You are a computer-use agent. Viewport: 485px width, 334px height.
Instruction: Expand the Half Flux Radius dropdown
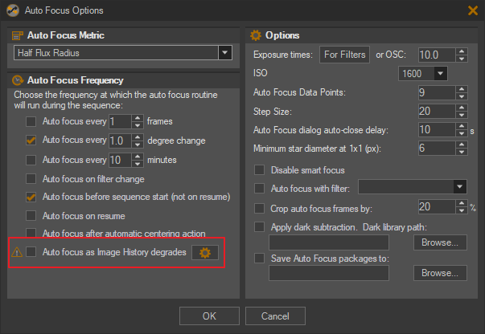pyautogui.click(x=225, y=53)
